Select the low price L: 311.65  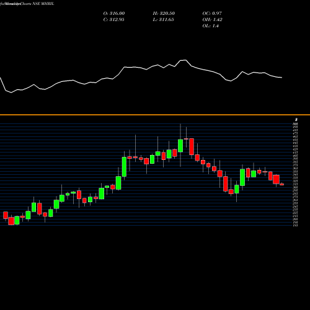(163, 20)
